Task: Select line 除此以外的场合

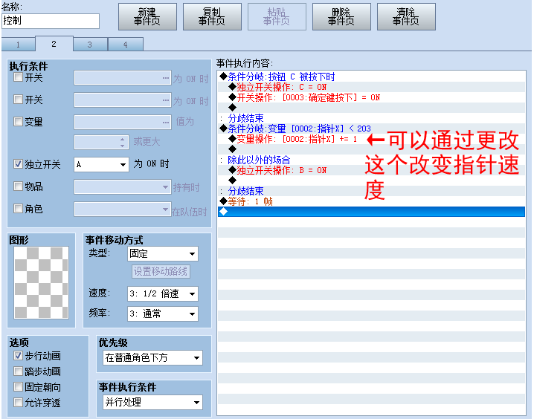Action: 371,160
